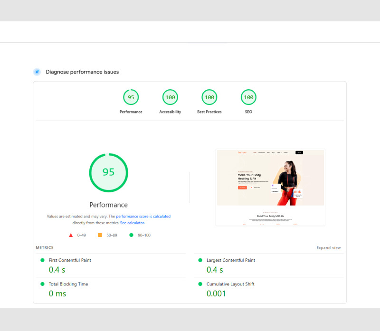Viewport: 380px width, 331px height.
Task: Open the performance score is calculated link
Action: tap(143, 216)
